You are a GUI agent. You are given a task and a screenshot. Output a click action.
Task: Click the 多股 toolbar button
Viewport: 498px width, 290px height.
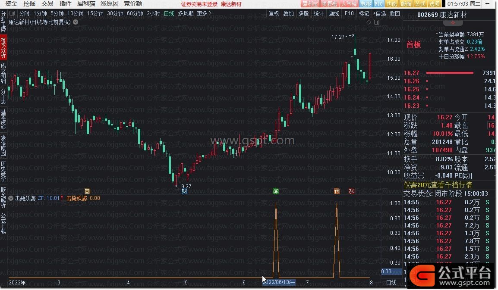point(304,13)
